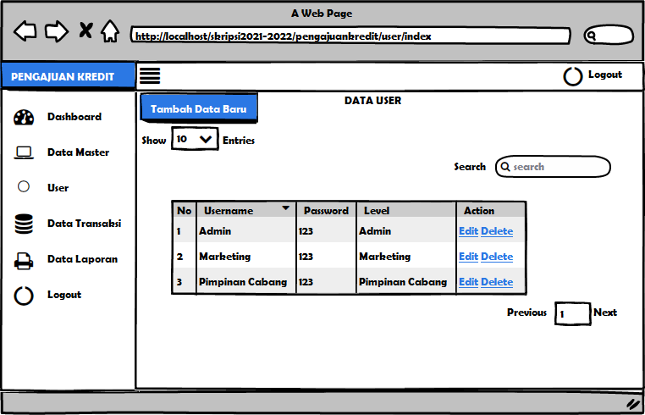The width and height of the screenshot is (645, 415).
Task: Click the browser back arrow icon
Action: 25,31
